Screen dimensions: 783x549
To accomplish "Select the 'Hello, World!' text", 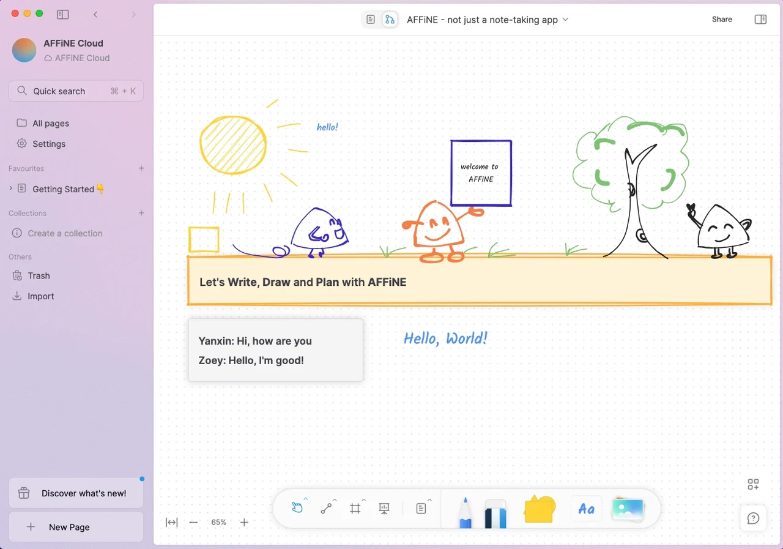I will click(x=445, y=338).
